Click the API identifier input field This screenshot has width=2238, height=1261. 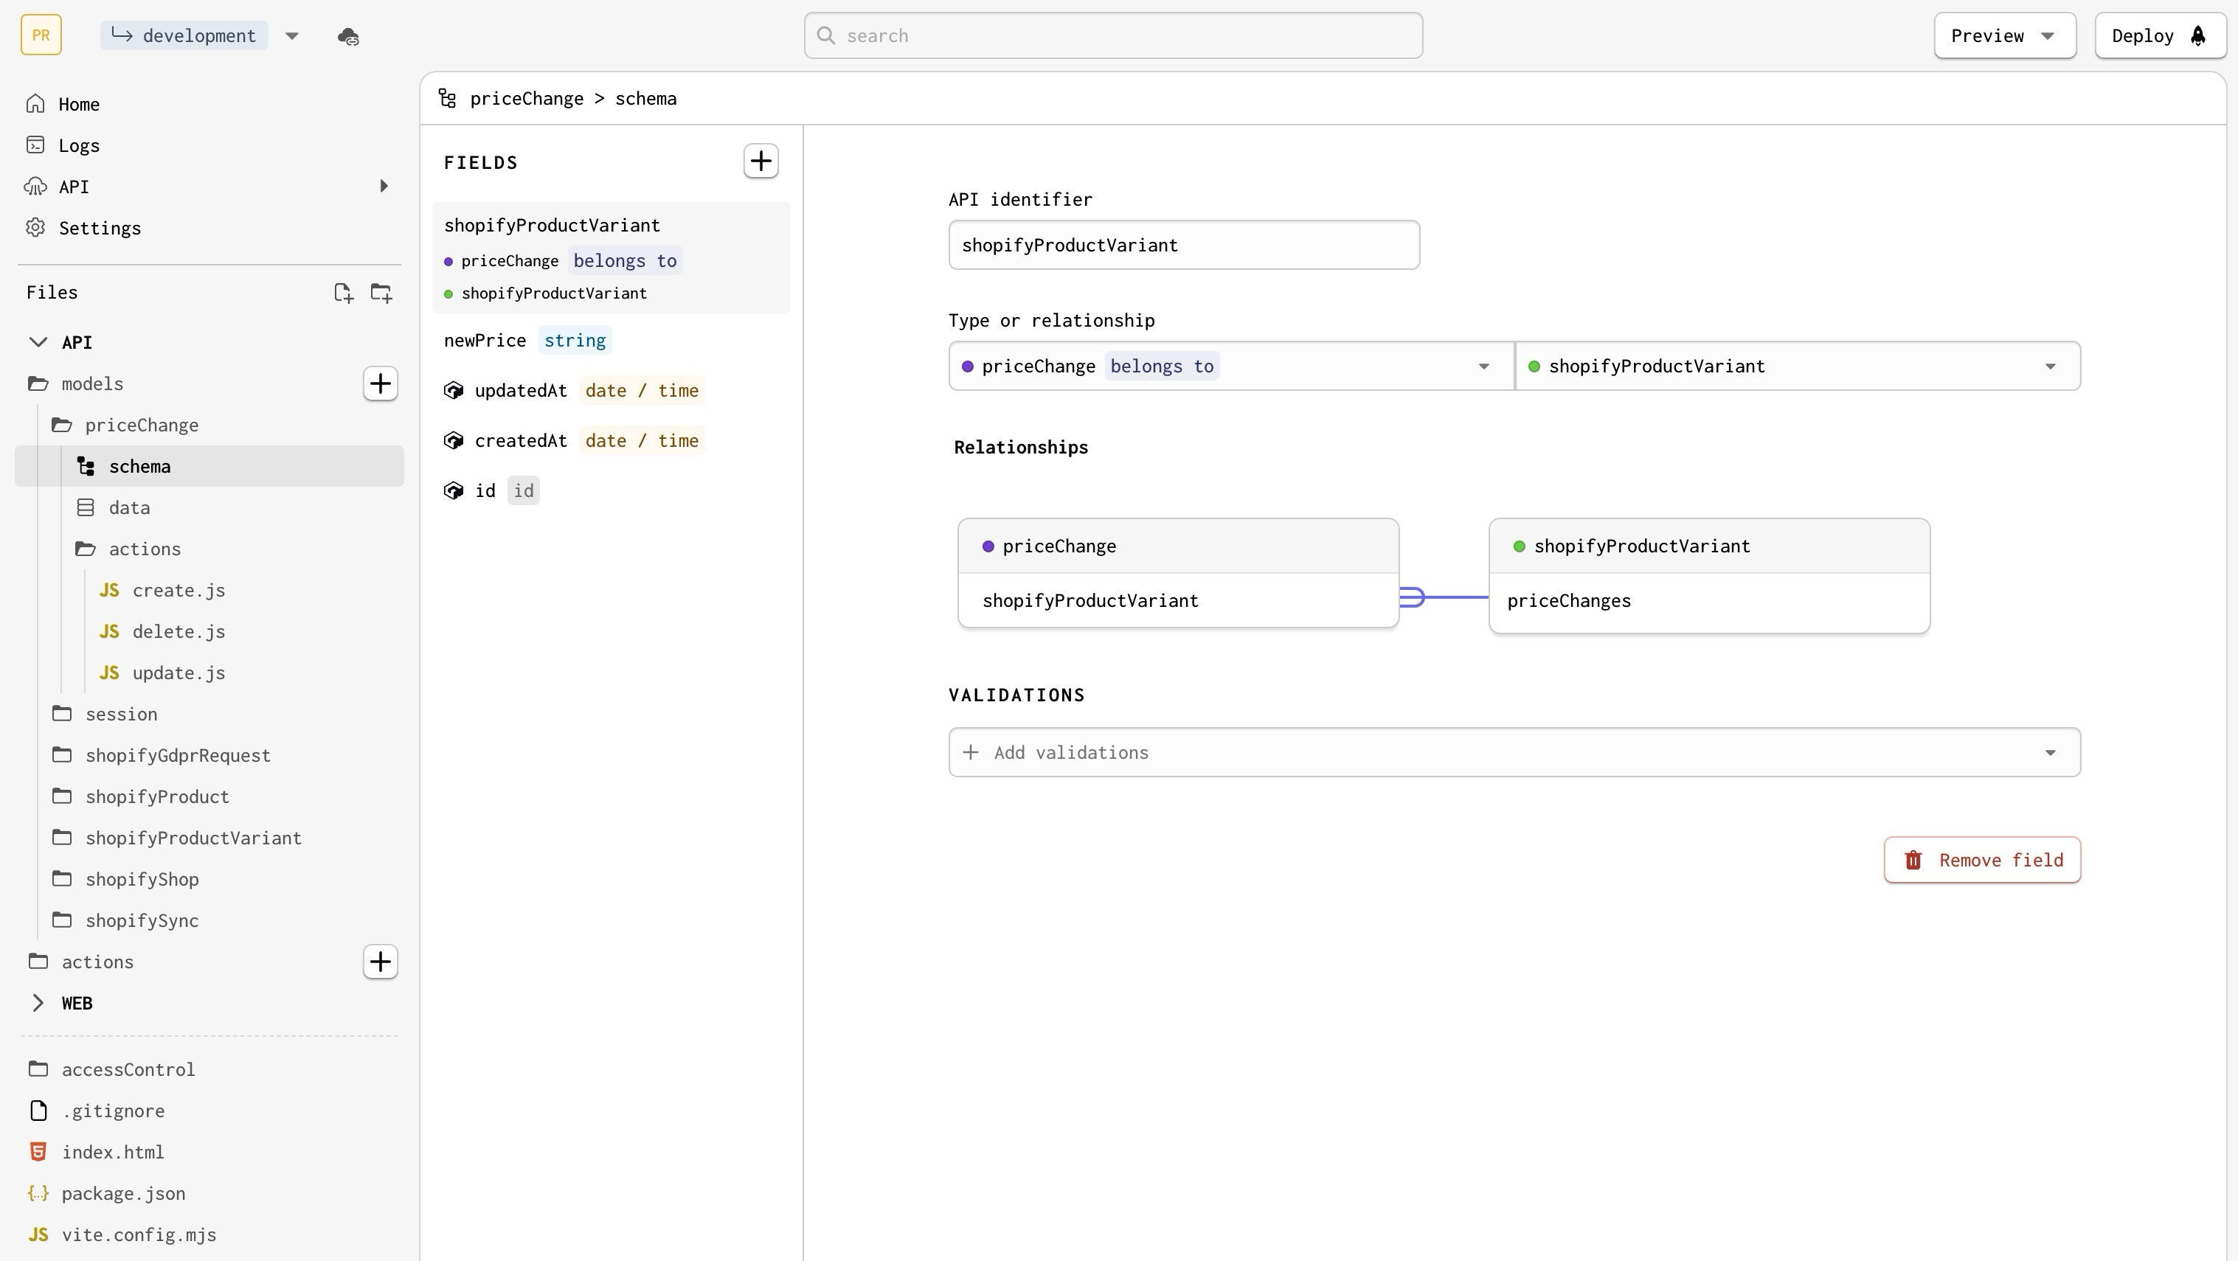[1183, 246]
